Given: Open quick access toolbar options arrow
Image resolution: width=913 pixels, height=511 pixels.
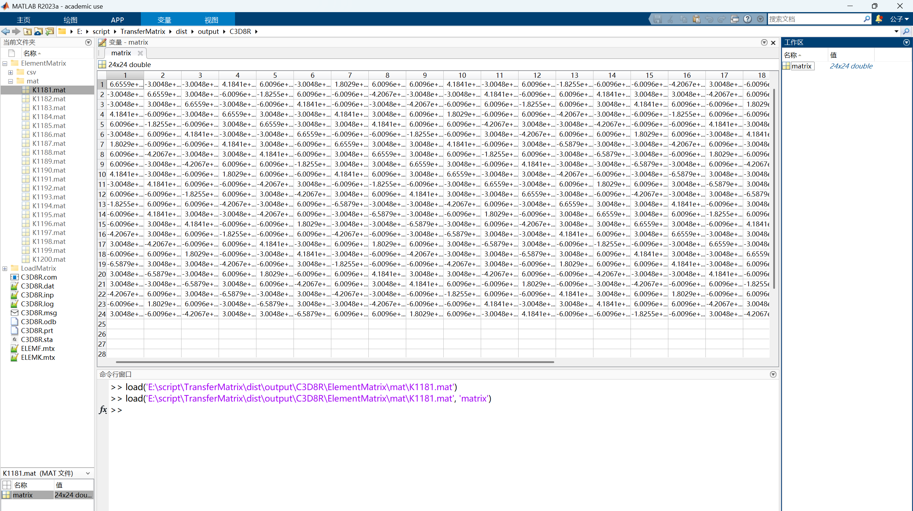Looking at the screenshot, I should [x=760, y=19].
